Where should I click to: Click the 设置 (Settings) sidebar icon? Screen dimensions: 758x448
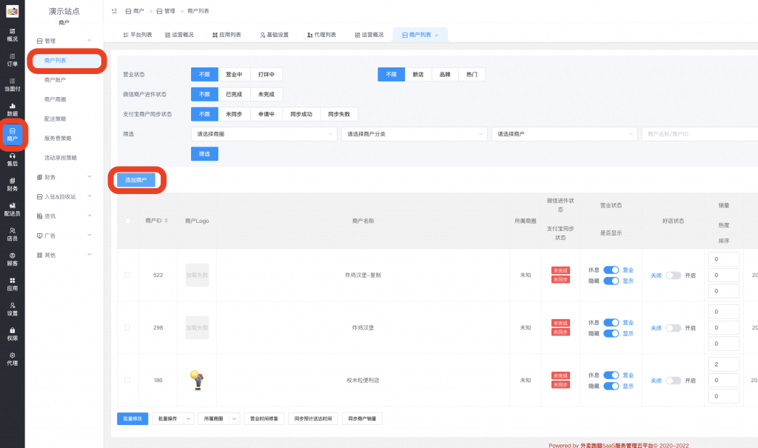click(x=12, y=309)
